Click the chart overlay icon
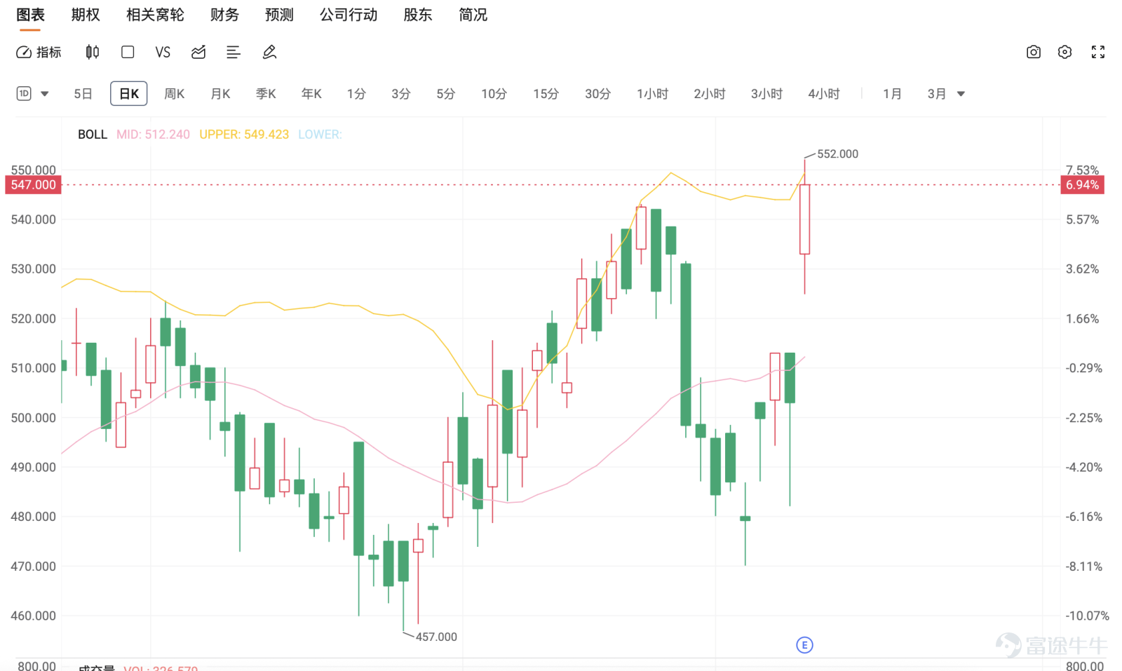The height and width of the screenshot is (671, 1122). 198,52
